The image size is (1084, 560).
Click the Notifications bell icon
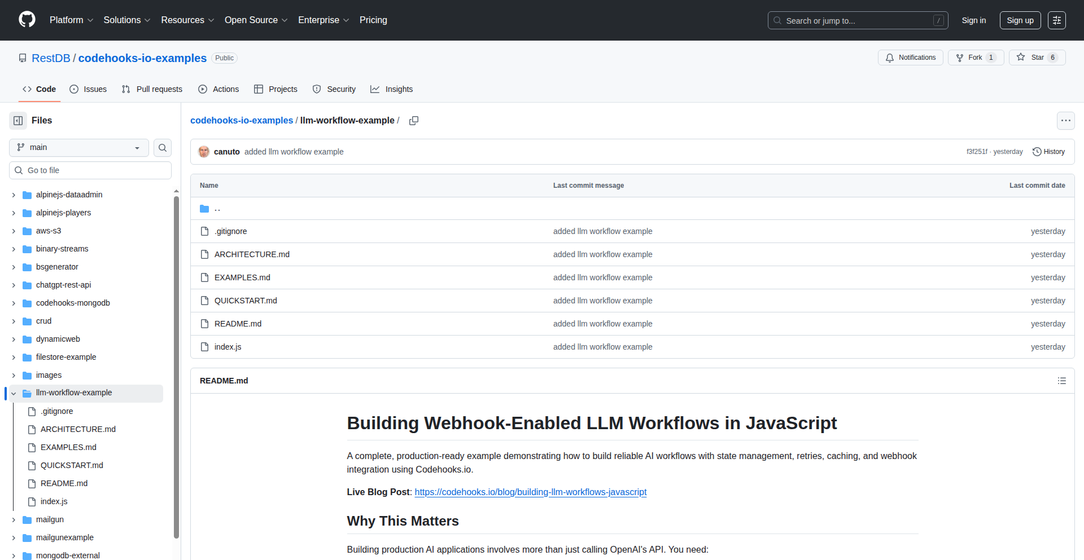889,58
